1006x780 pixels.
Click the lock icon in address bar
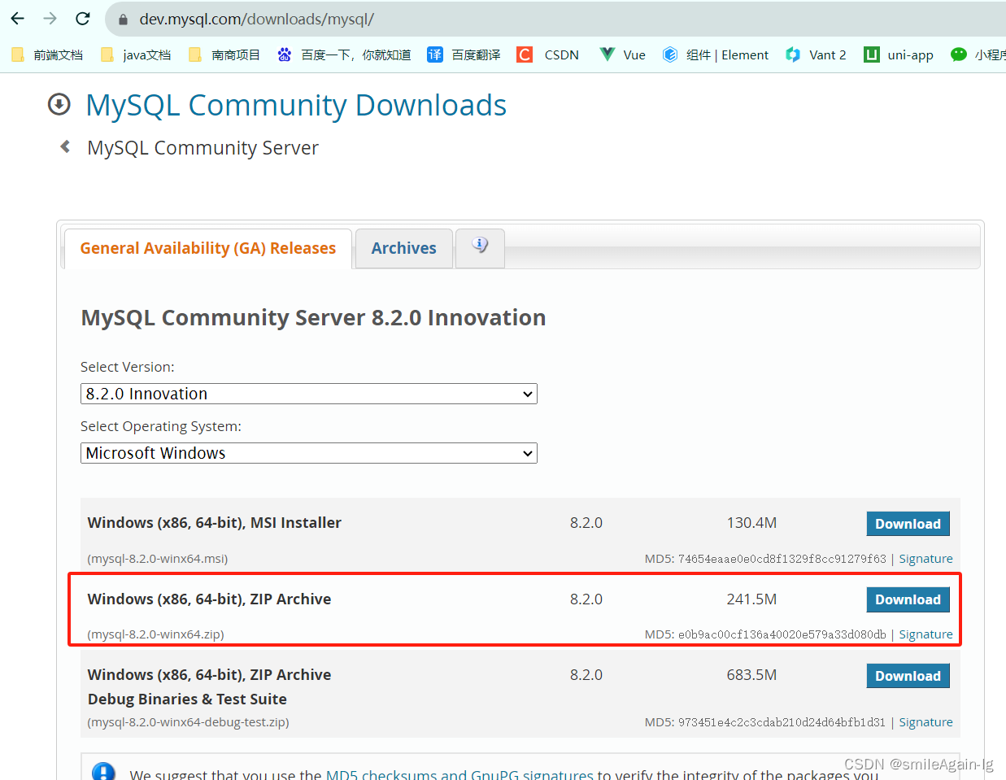pos(124,19)
